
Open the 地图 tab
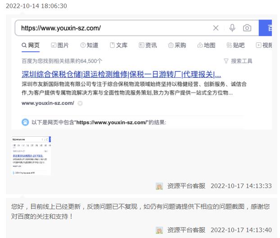[x=207, y=45]
